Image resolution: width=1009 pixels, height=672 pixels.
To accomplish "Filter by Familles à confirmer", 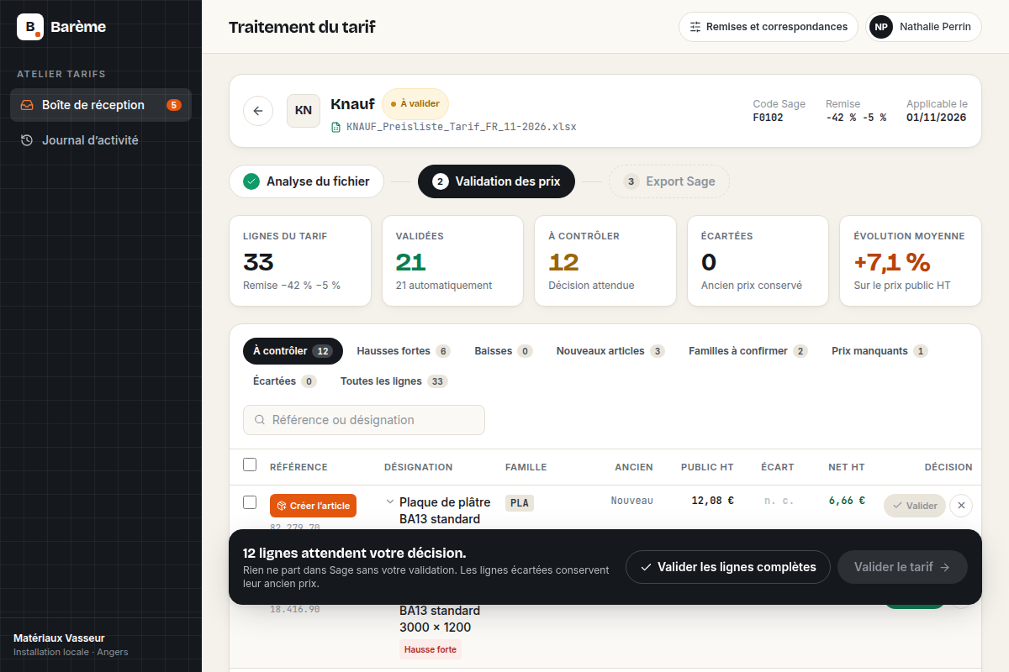I will 748,351.
